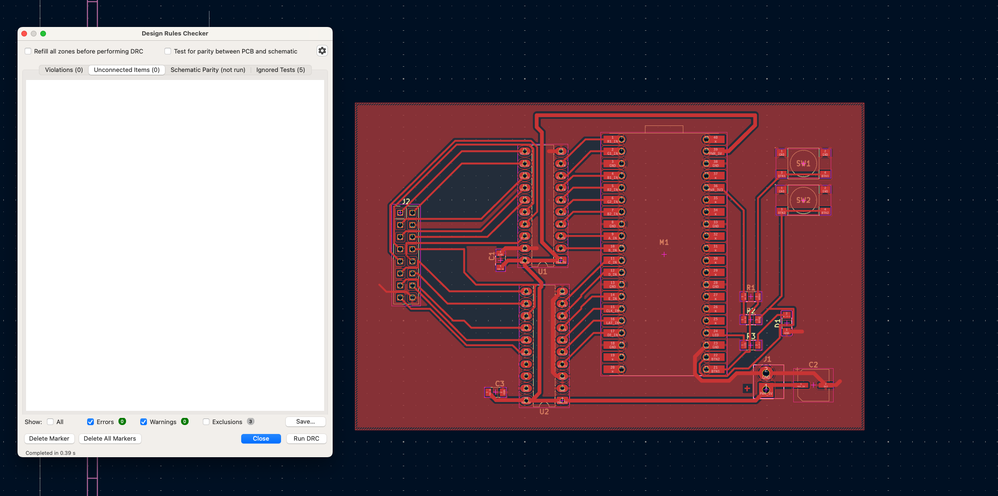Click the J2 connector label
Viewport: 998px width, 496px height.
coord(406,202)
